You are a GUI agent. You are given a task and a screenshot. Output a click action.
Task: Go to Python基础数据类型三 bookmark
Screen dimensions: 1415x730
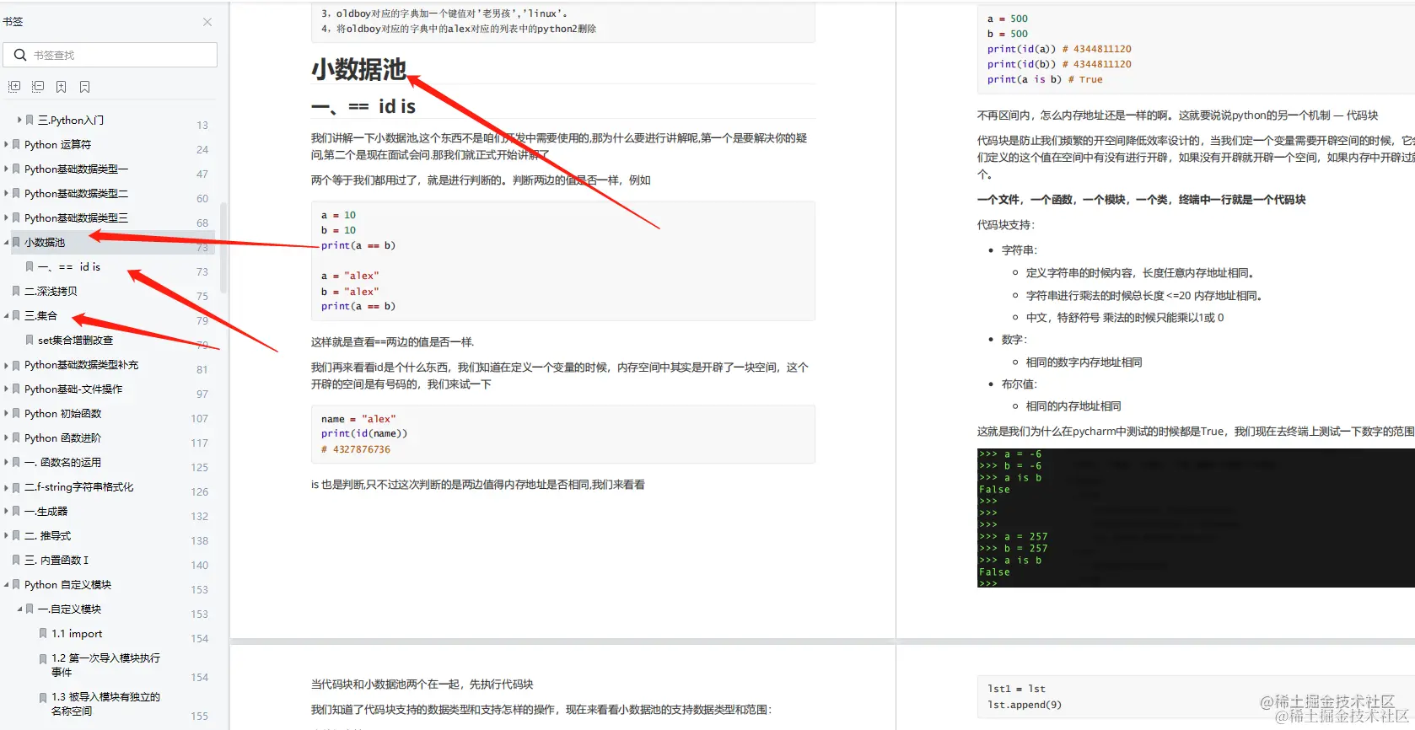[x=76, y=217]
